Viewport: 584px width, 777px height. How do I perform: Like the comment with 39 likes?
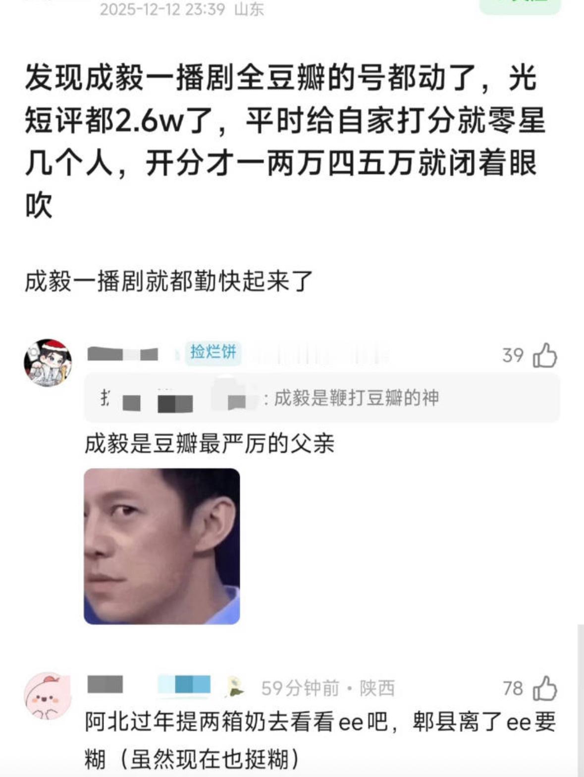click(545, 355)
